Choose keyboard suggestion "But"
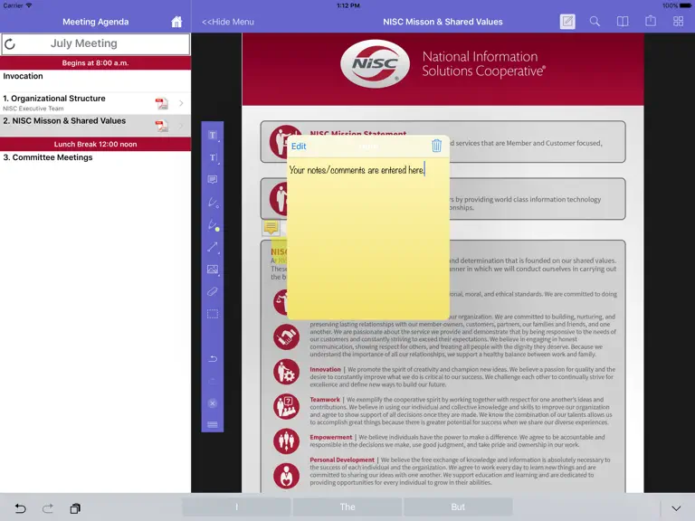This screenshot has height=521, width=695. [x=458, y=507]
